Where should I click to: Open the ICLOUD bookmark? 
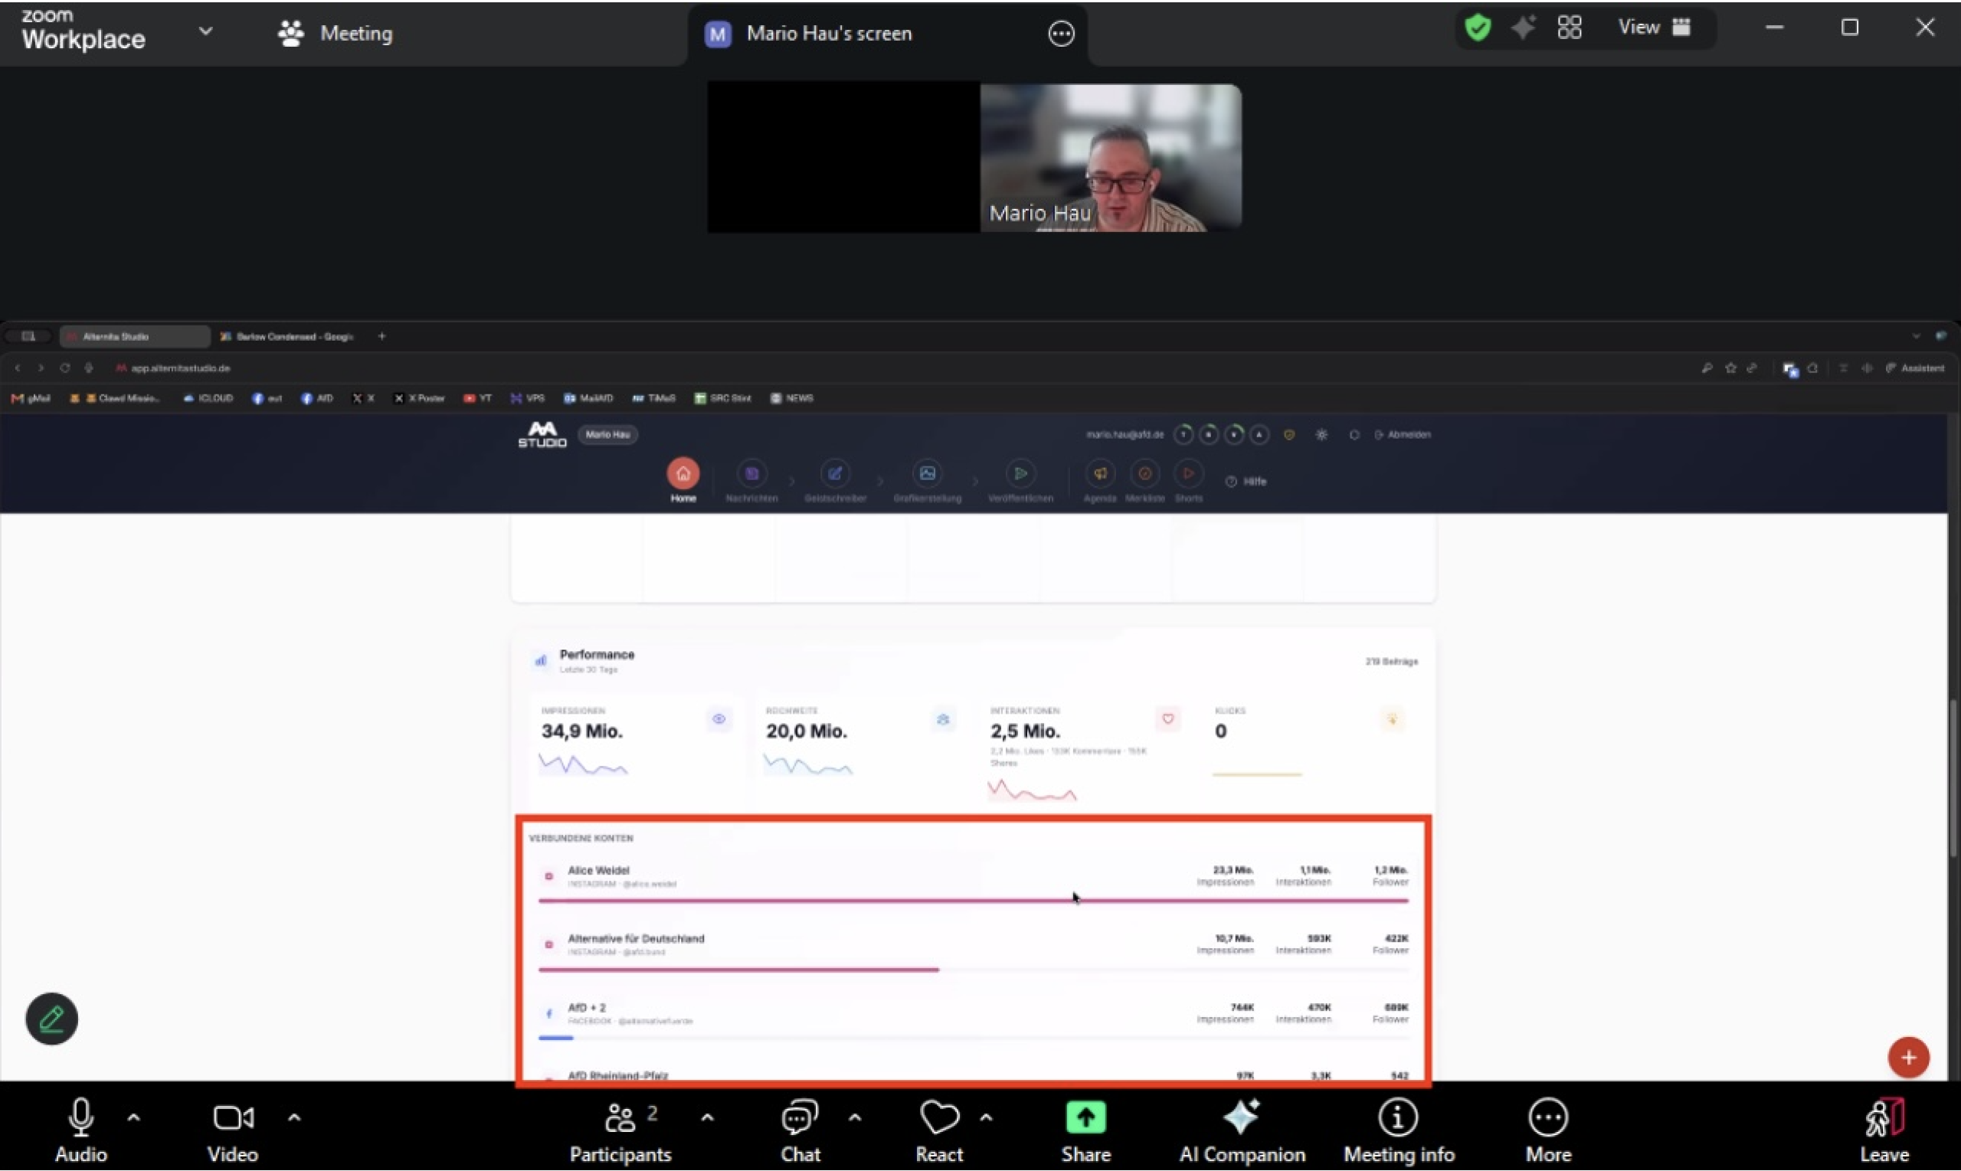(x=208, y=398)
